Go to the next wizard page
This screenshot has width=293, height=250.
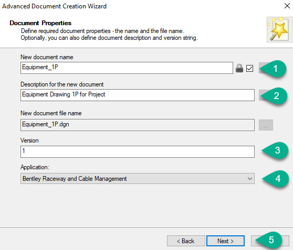pyautogui.click(x=226, y=241)
